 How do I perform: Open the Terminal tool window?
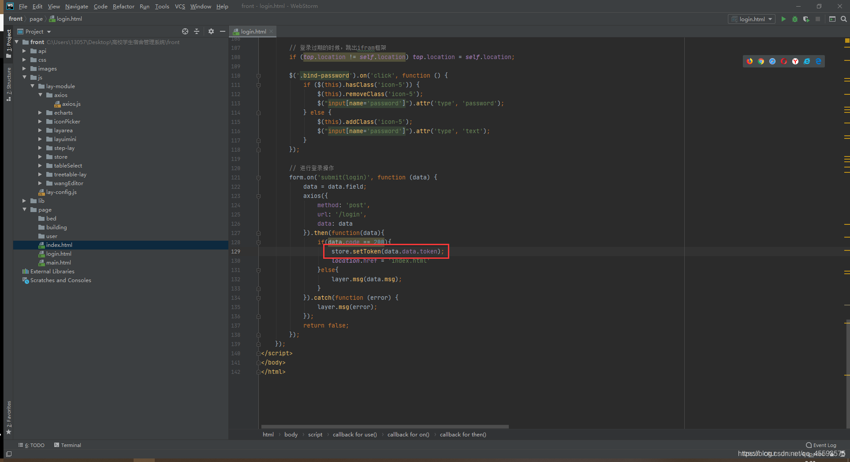[x=67, y=445]
